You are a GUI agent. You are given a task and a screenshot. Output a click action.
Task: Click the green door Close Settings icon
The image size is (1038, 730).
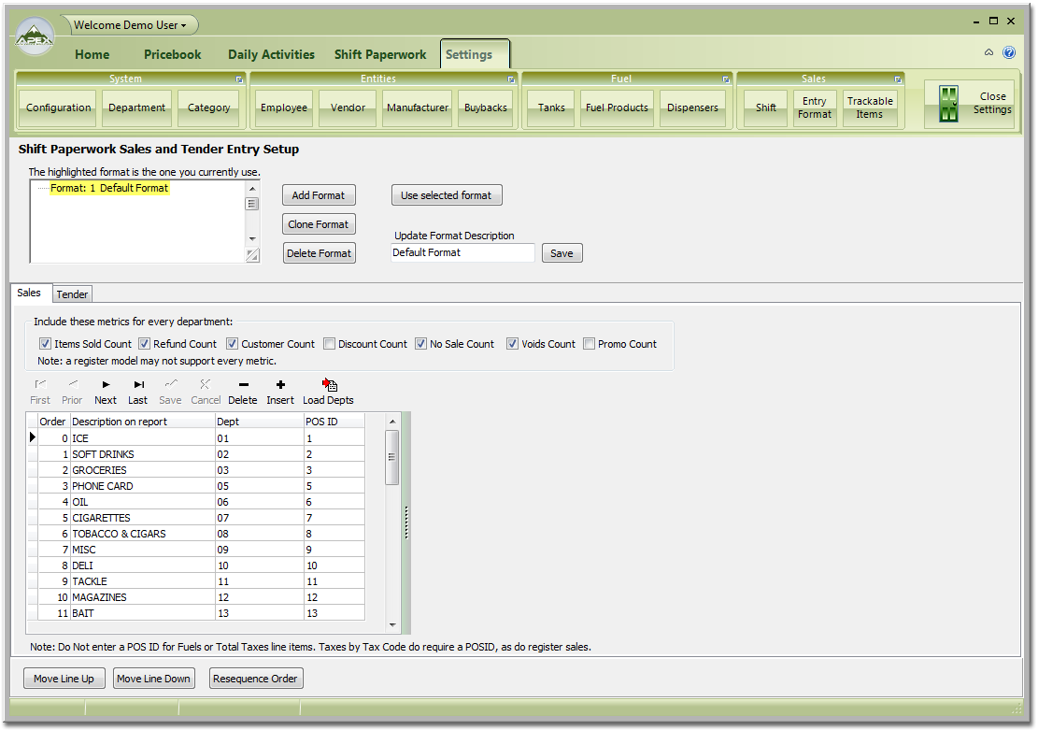click(x=949, y=105)
